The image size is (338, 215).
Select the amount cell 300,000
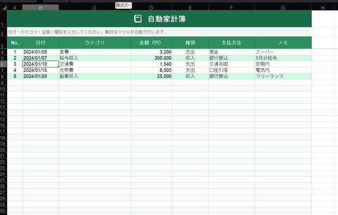pos(152,58)
